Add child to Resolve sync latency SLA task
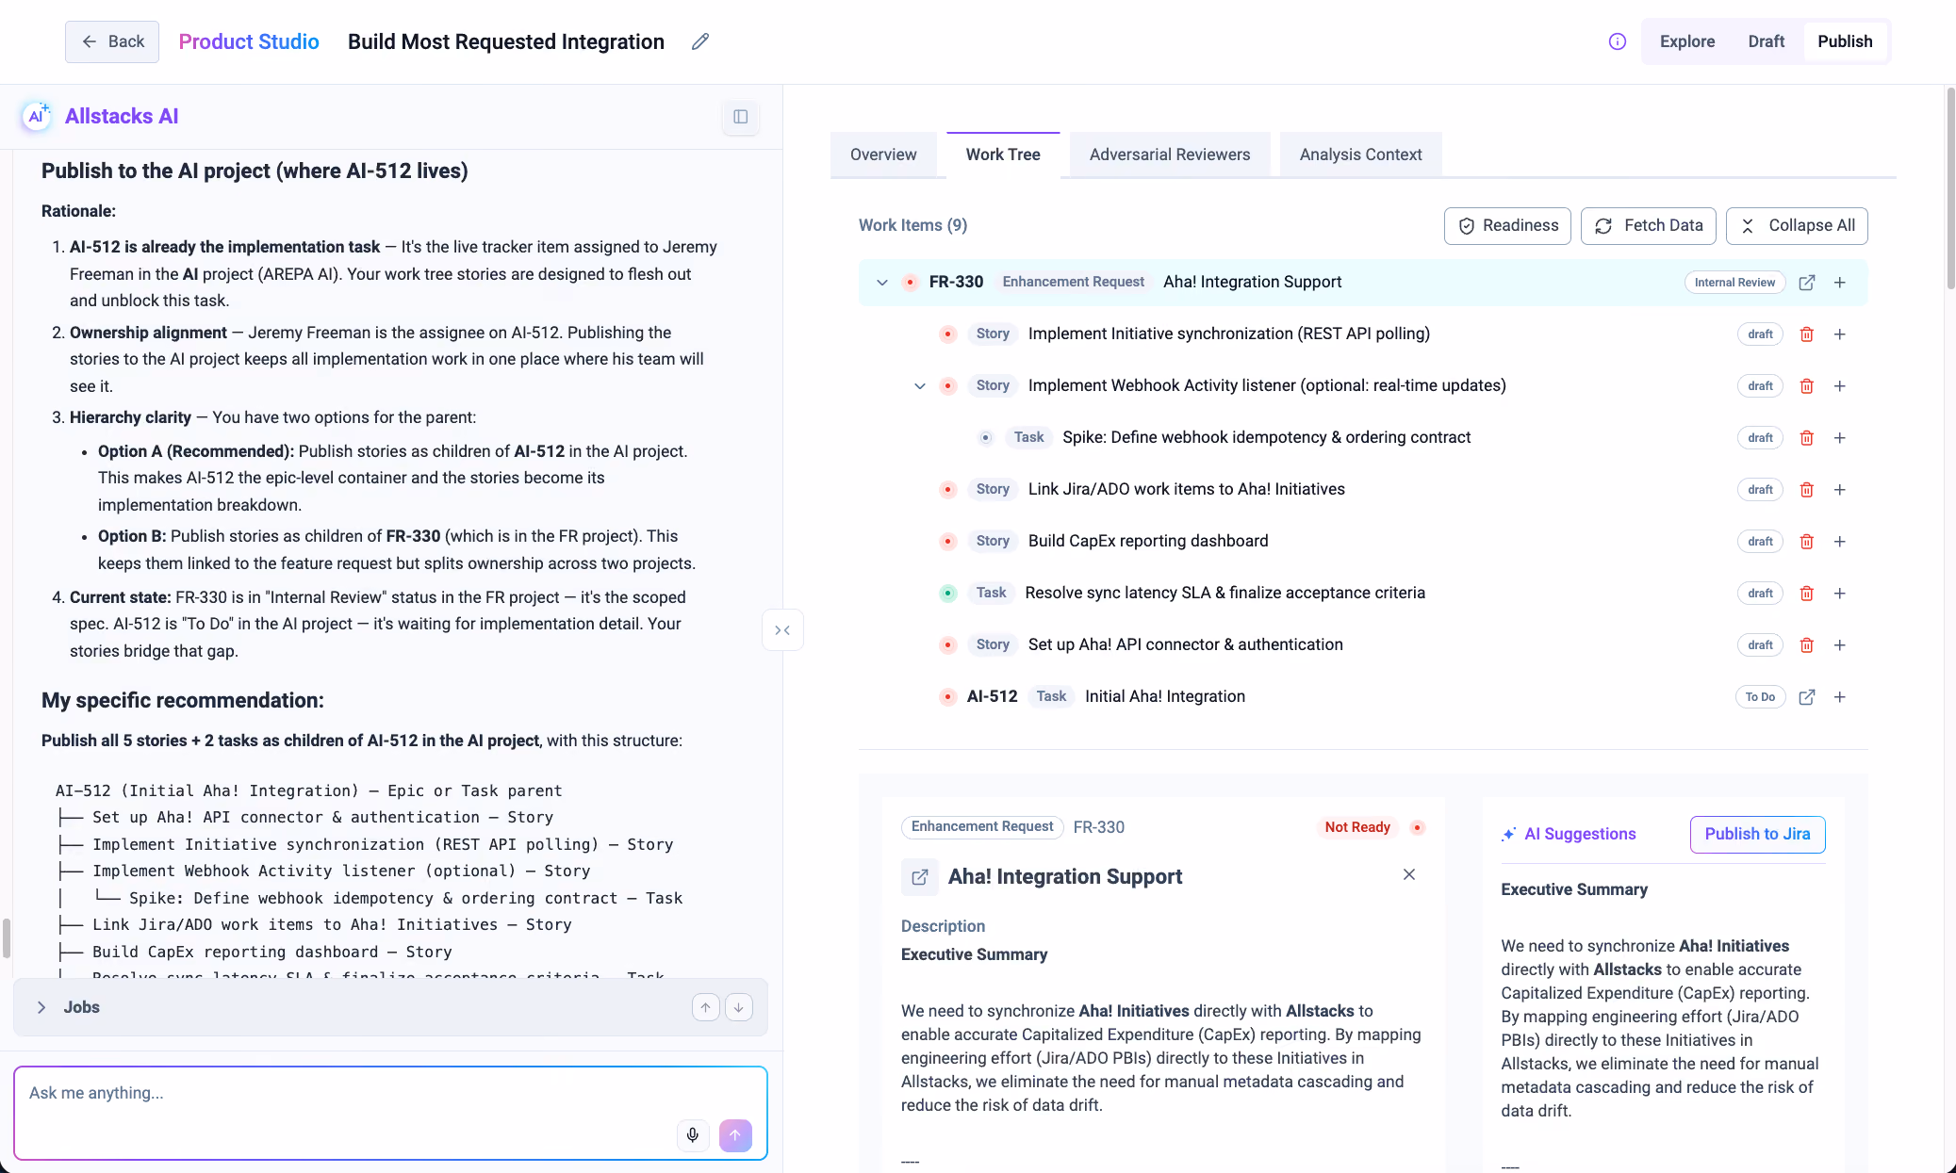The height and width of the screenshot is (1173, 1956). (1840, 594)
